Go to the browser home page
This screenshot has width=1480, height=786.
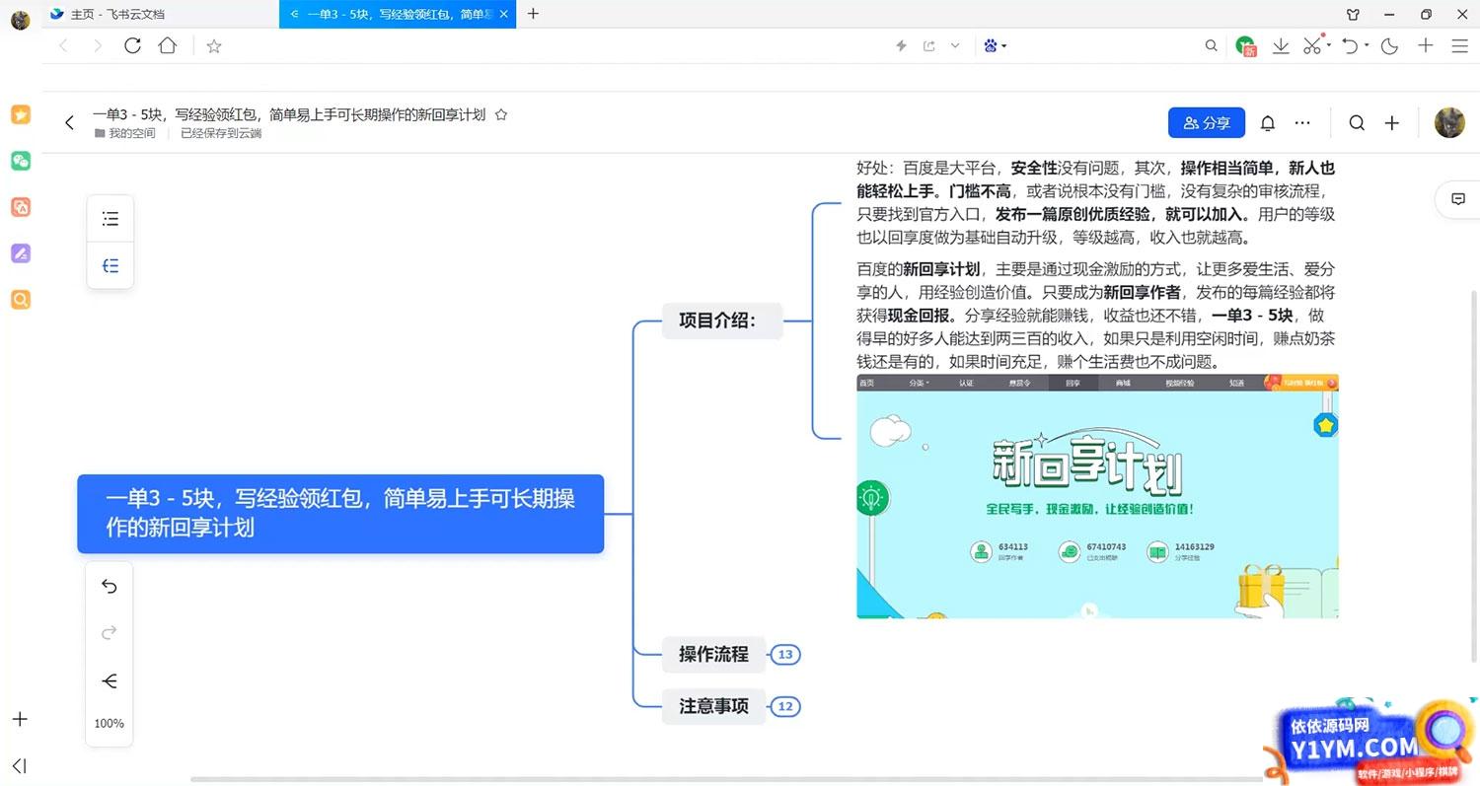[x=168, y=45]
